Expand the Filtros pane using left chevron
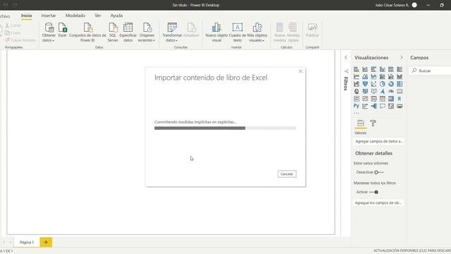This screenshot has height=254, width=451. coord(346,58)
